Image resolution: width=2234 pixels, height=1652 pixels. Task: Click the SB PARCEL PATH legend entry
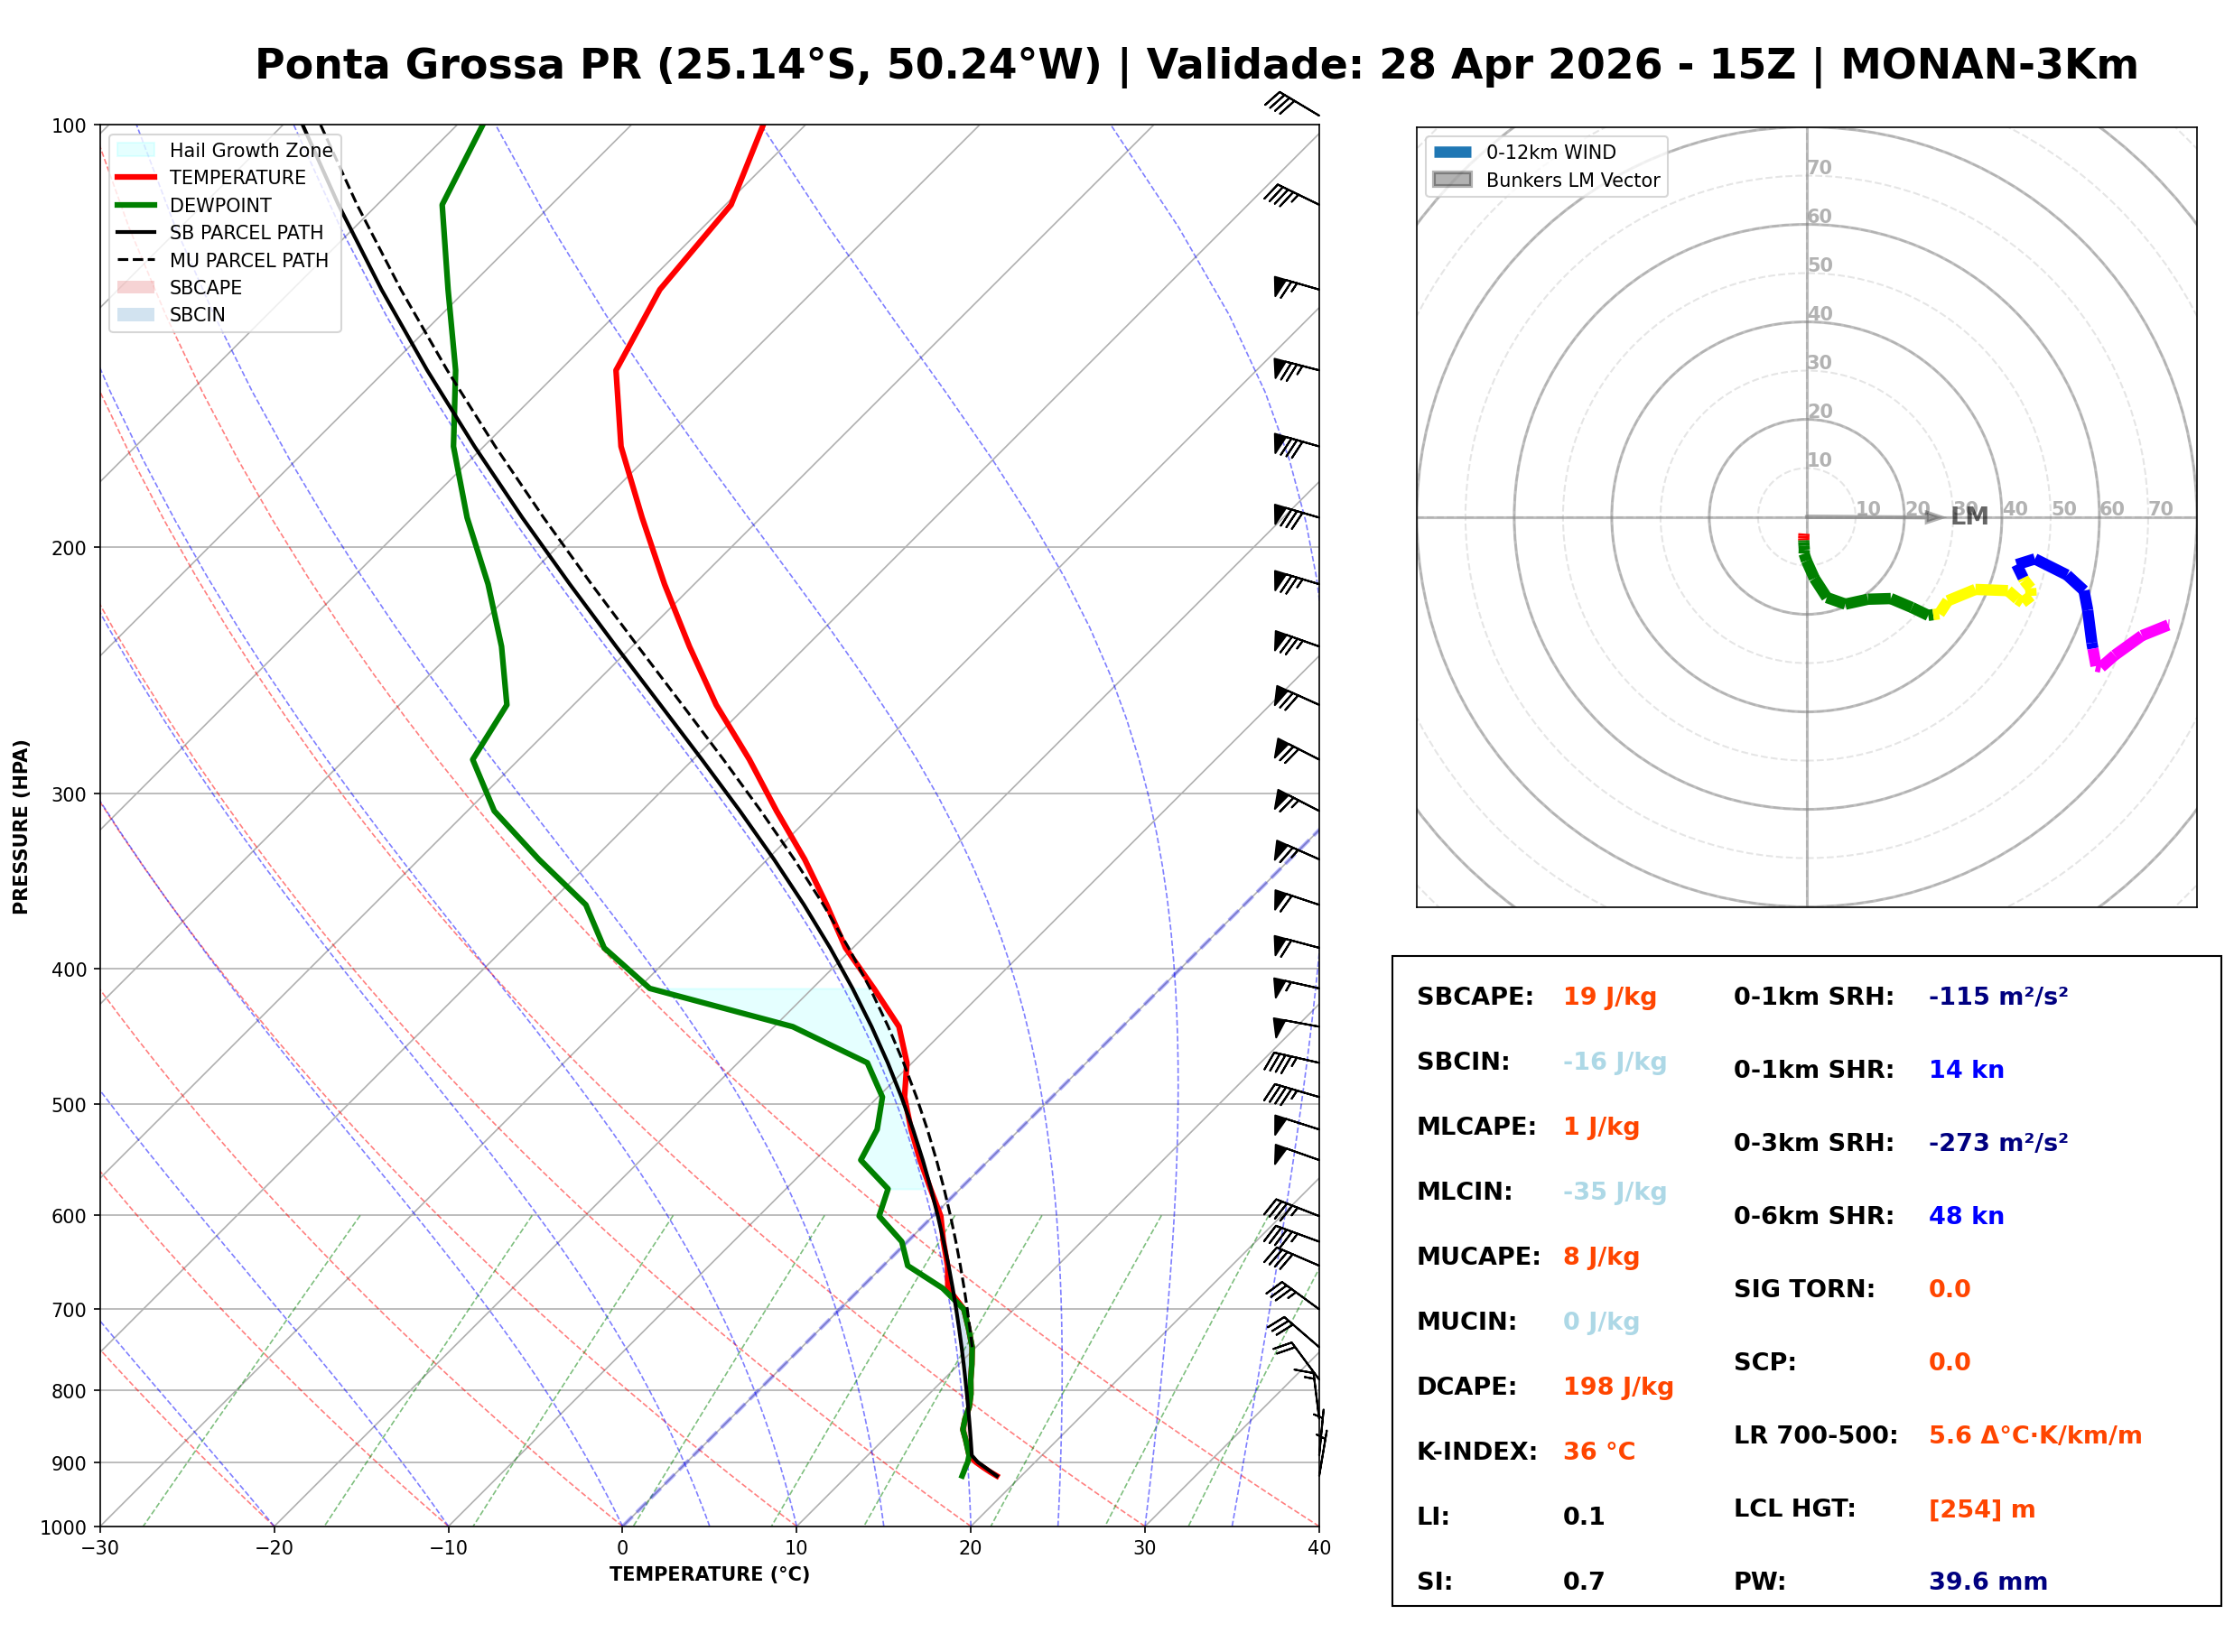click(x=136, y=232)
